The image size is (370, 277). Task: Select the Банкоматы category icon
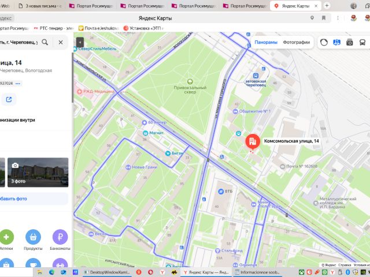pyautogui.click(x=60, y=237)
